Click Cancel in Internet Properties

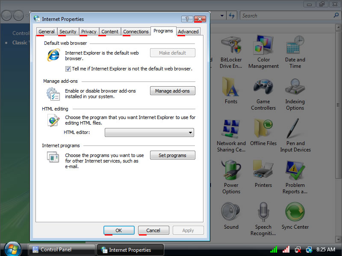[153, 230]
